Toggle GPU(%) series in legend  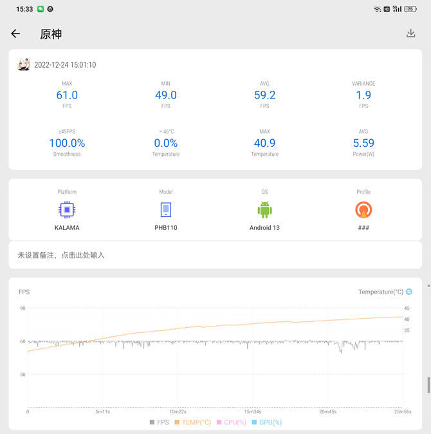(x=266, y=422)
